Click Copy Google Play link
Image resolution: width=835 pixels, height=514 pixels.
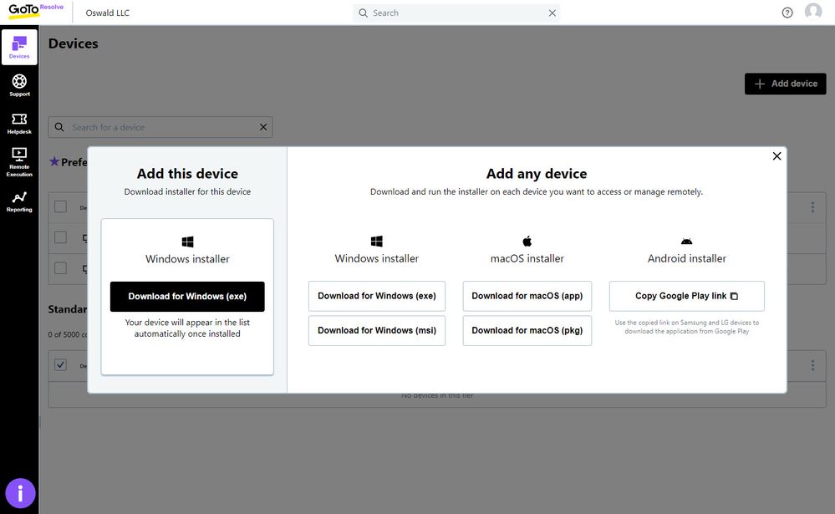(687, 296)
